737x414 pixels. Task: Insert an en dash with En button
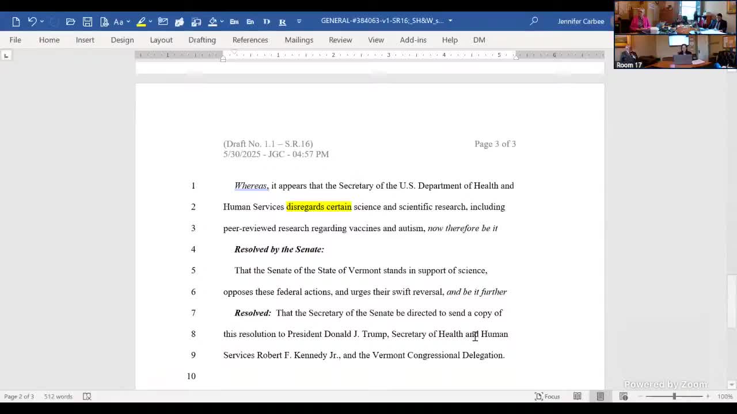250,21
